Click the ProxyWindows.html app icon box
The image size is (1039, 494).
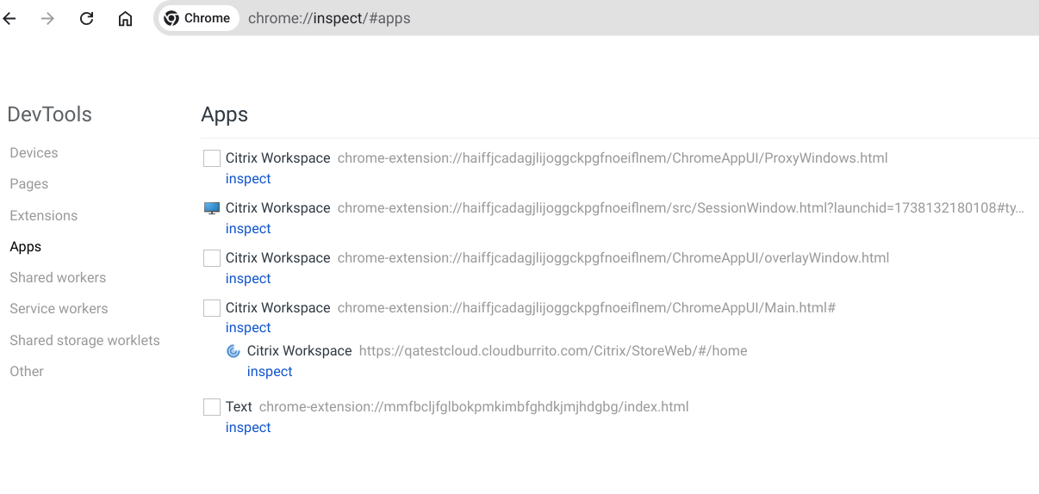[212, 158]
